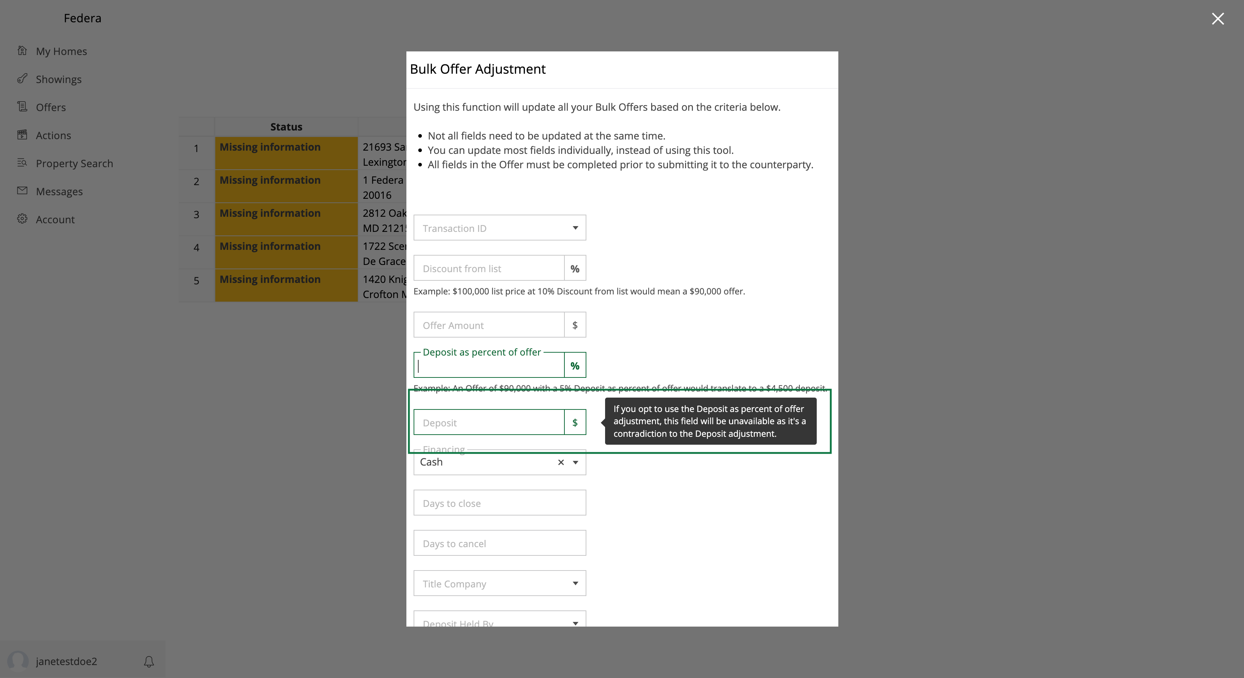Open Property Search menu item
Screen dimensions: 1244x678
point(75,163)
